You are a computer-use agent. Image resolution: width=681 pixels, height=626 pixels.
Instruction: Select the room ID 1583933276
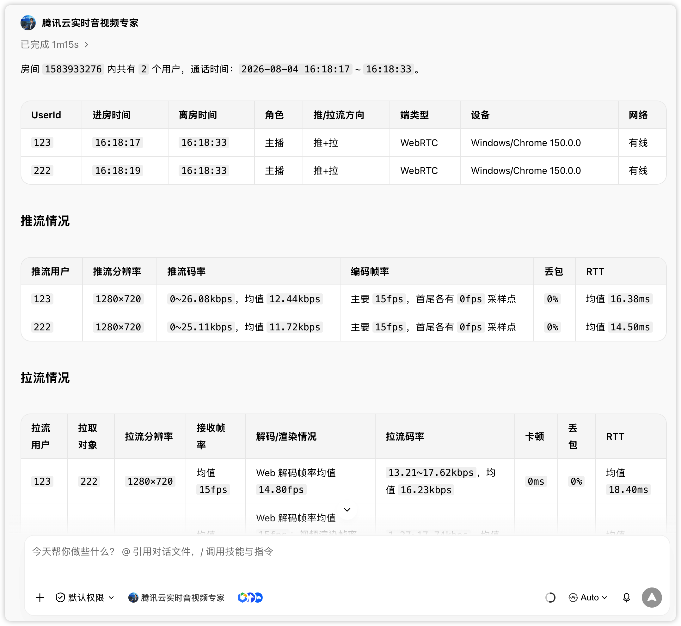[x=73, y=69]
